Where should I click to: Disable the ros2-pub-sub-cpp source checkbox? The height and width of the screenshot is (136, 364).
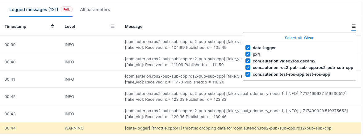tap(248, 67)
